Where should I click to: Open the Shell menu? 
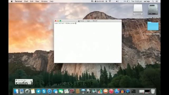tap(26, 1)
